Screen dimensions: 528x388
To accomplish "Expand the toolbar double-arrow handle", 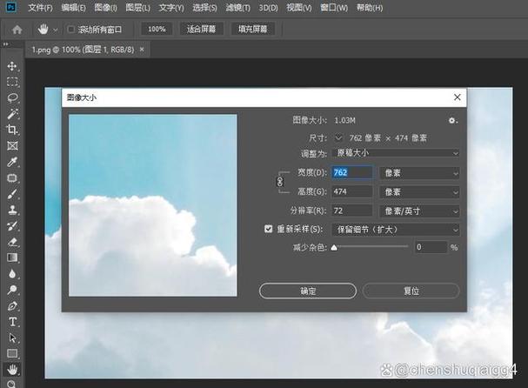I will [6, 44].
